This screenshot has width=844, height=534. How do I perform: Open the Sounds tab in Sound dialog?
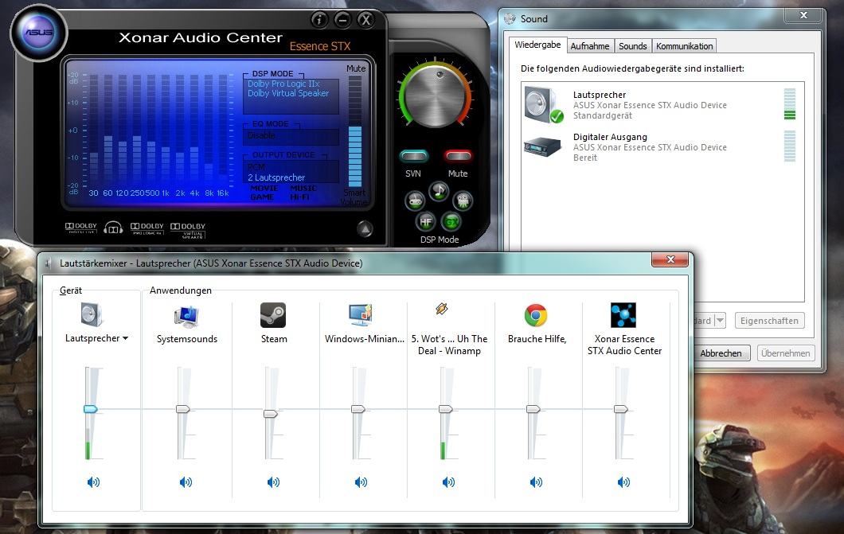pyautogui.click(x=632, y=46)
